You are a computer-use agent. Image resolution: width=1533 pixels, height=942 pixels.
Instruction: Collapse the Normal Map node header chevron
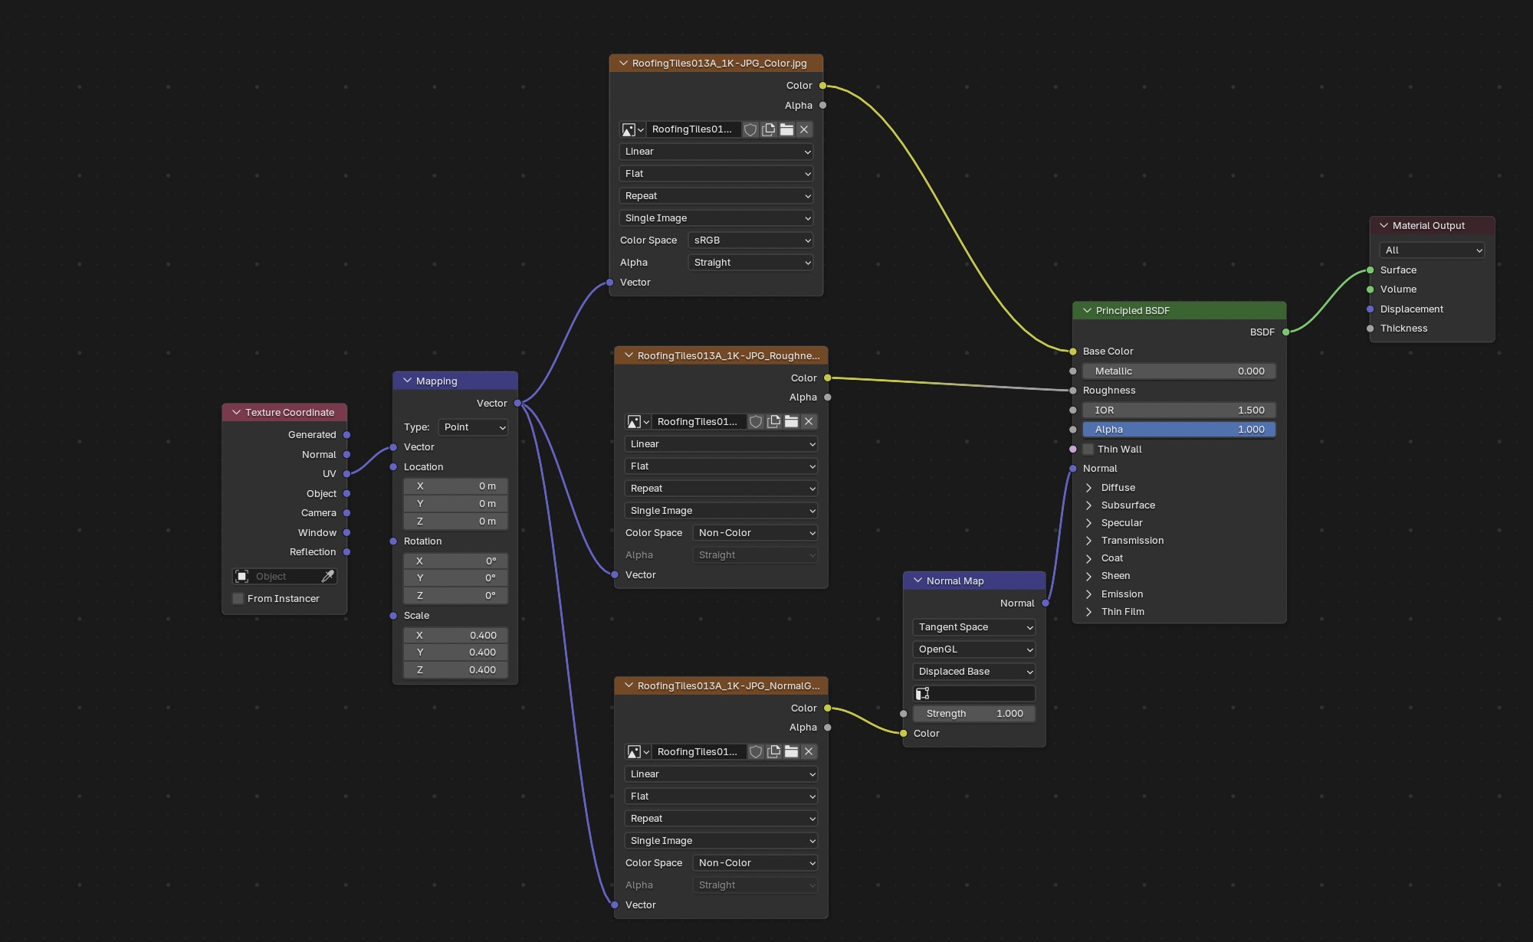click(x=918, y=581)
